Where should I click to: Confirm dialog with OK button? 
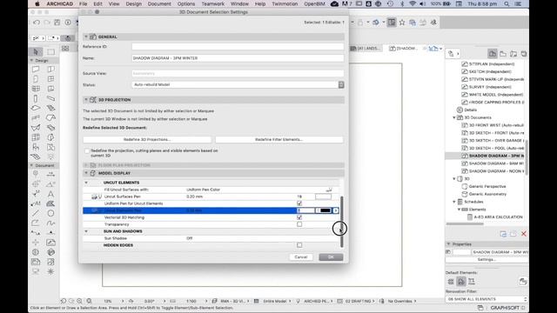331,257
